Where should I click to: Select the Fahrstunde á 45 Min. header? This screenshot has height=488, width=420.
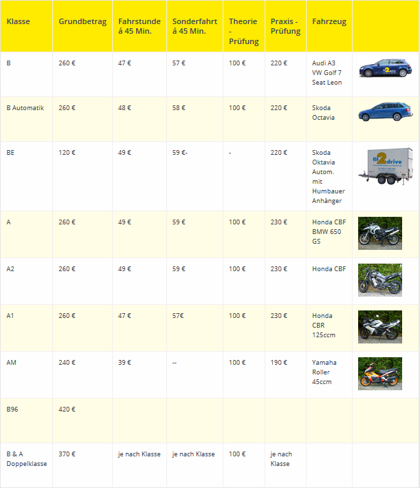point(139,26)
